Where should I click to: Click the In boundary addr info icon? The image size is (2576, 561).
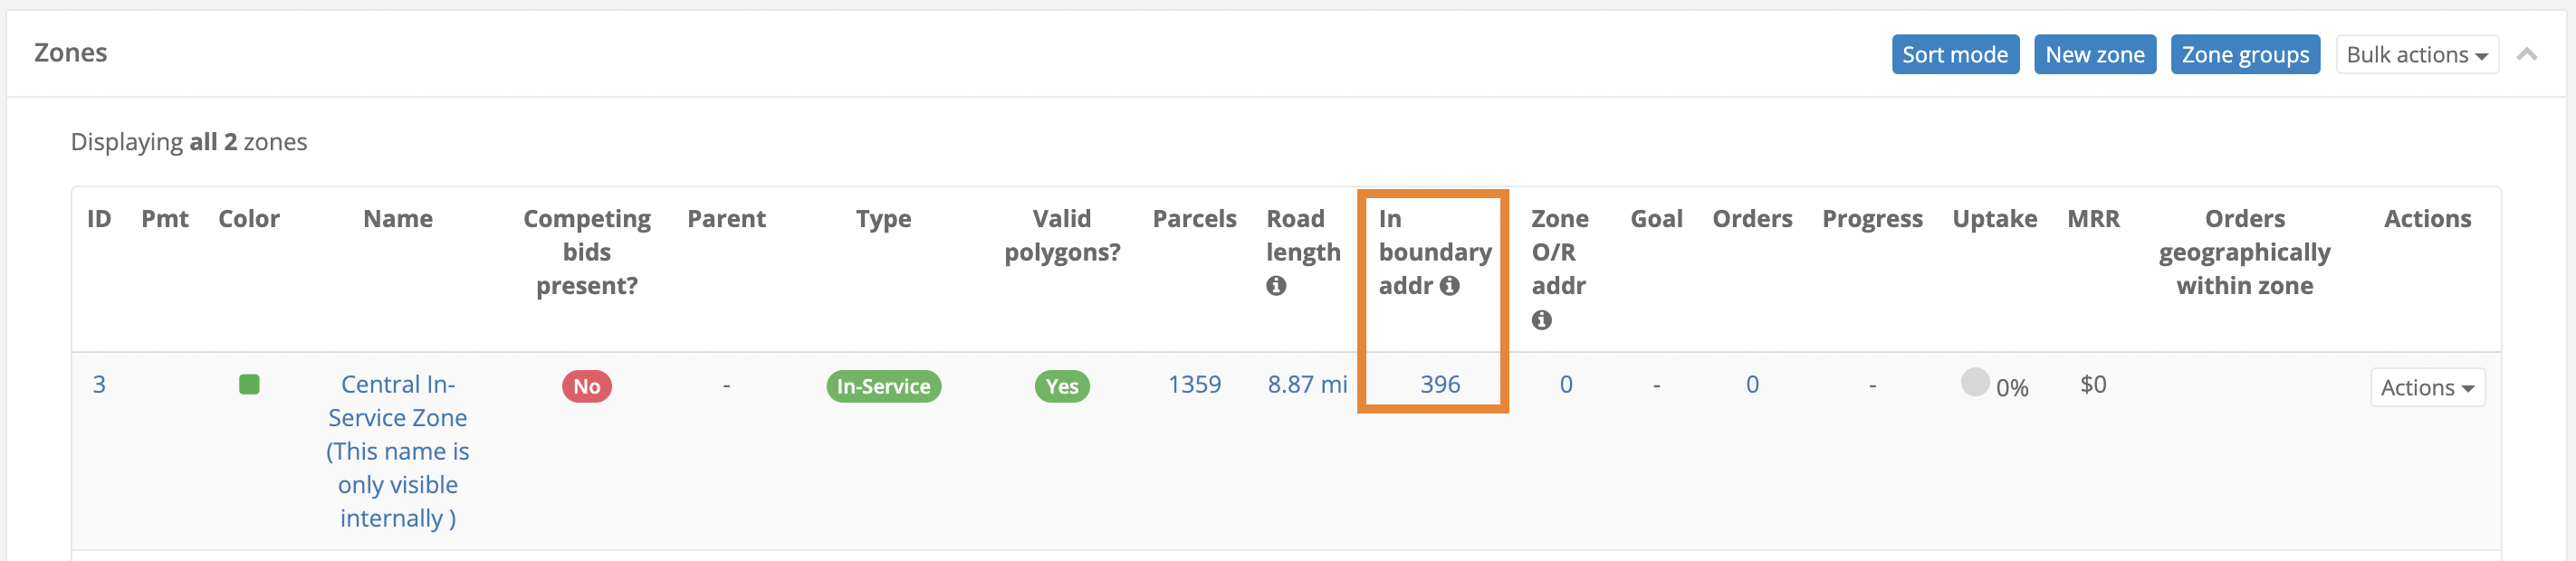(1449, 286)
